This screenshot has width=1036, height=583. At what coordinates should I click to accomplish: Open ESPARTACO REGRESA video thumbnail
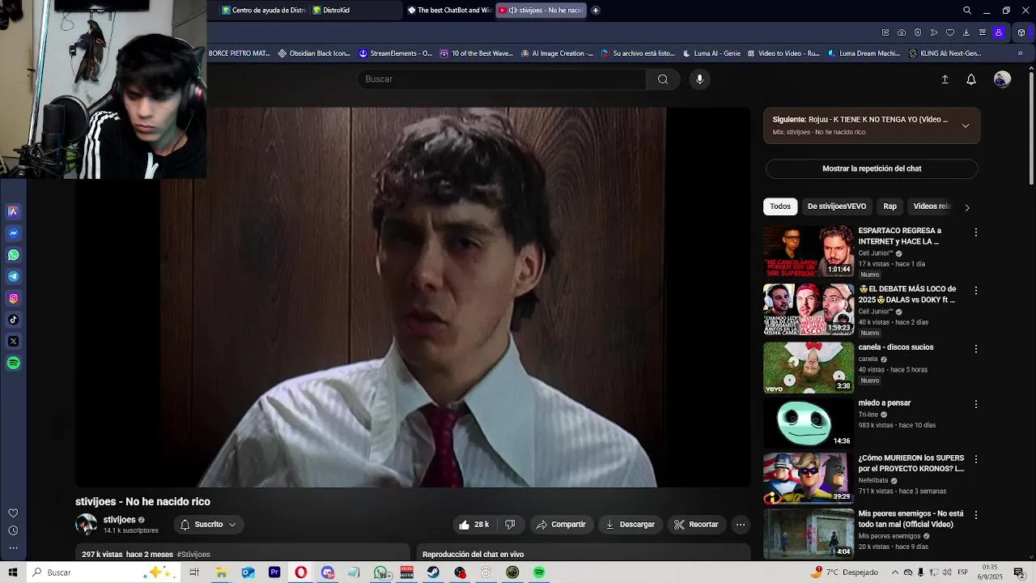click(809, 252)
